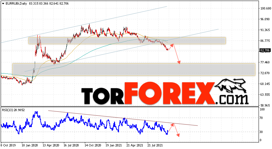Screen dimensions: 272x149
Task: Click the 58.965 price axis label
Action: 265,105
